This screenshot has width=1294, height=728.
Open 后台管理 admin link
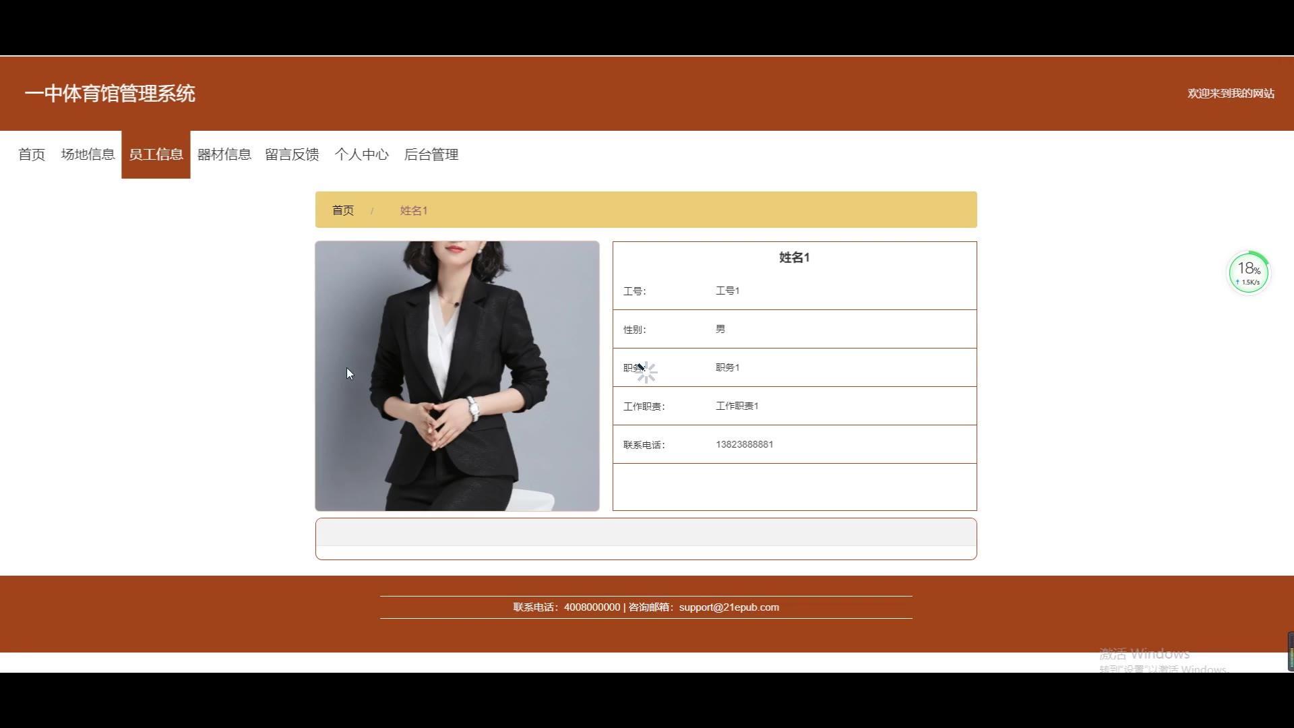point(431,154)
